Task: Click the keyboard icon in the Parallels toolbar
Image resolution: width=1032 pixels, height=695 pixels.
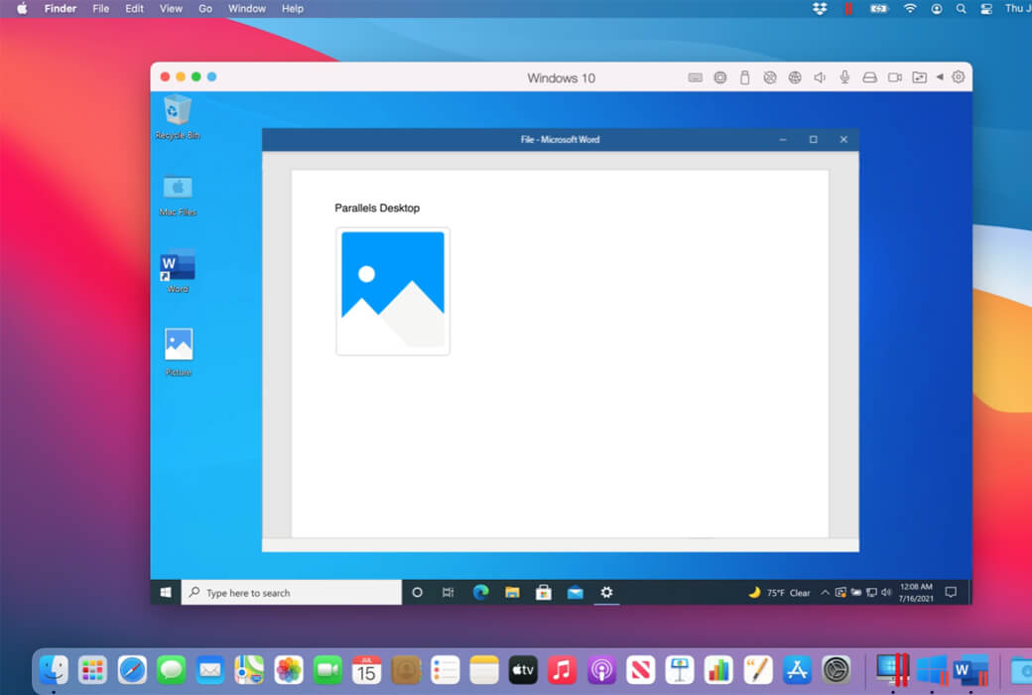Action: (x=695, y=77)
